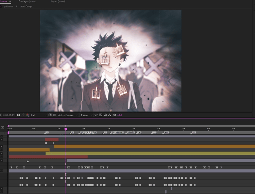Viewport: 255px width, 194px height.
Task: Toggle the transparency grid icon
Action: coord(55,115)
